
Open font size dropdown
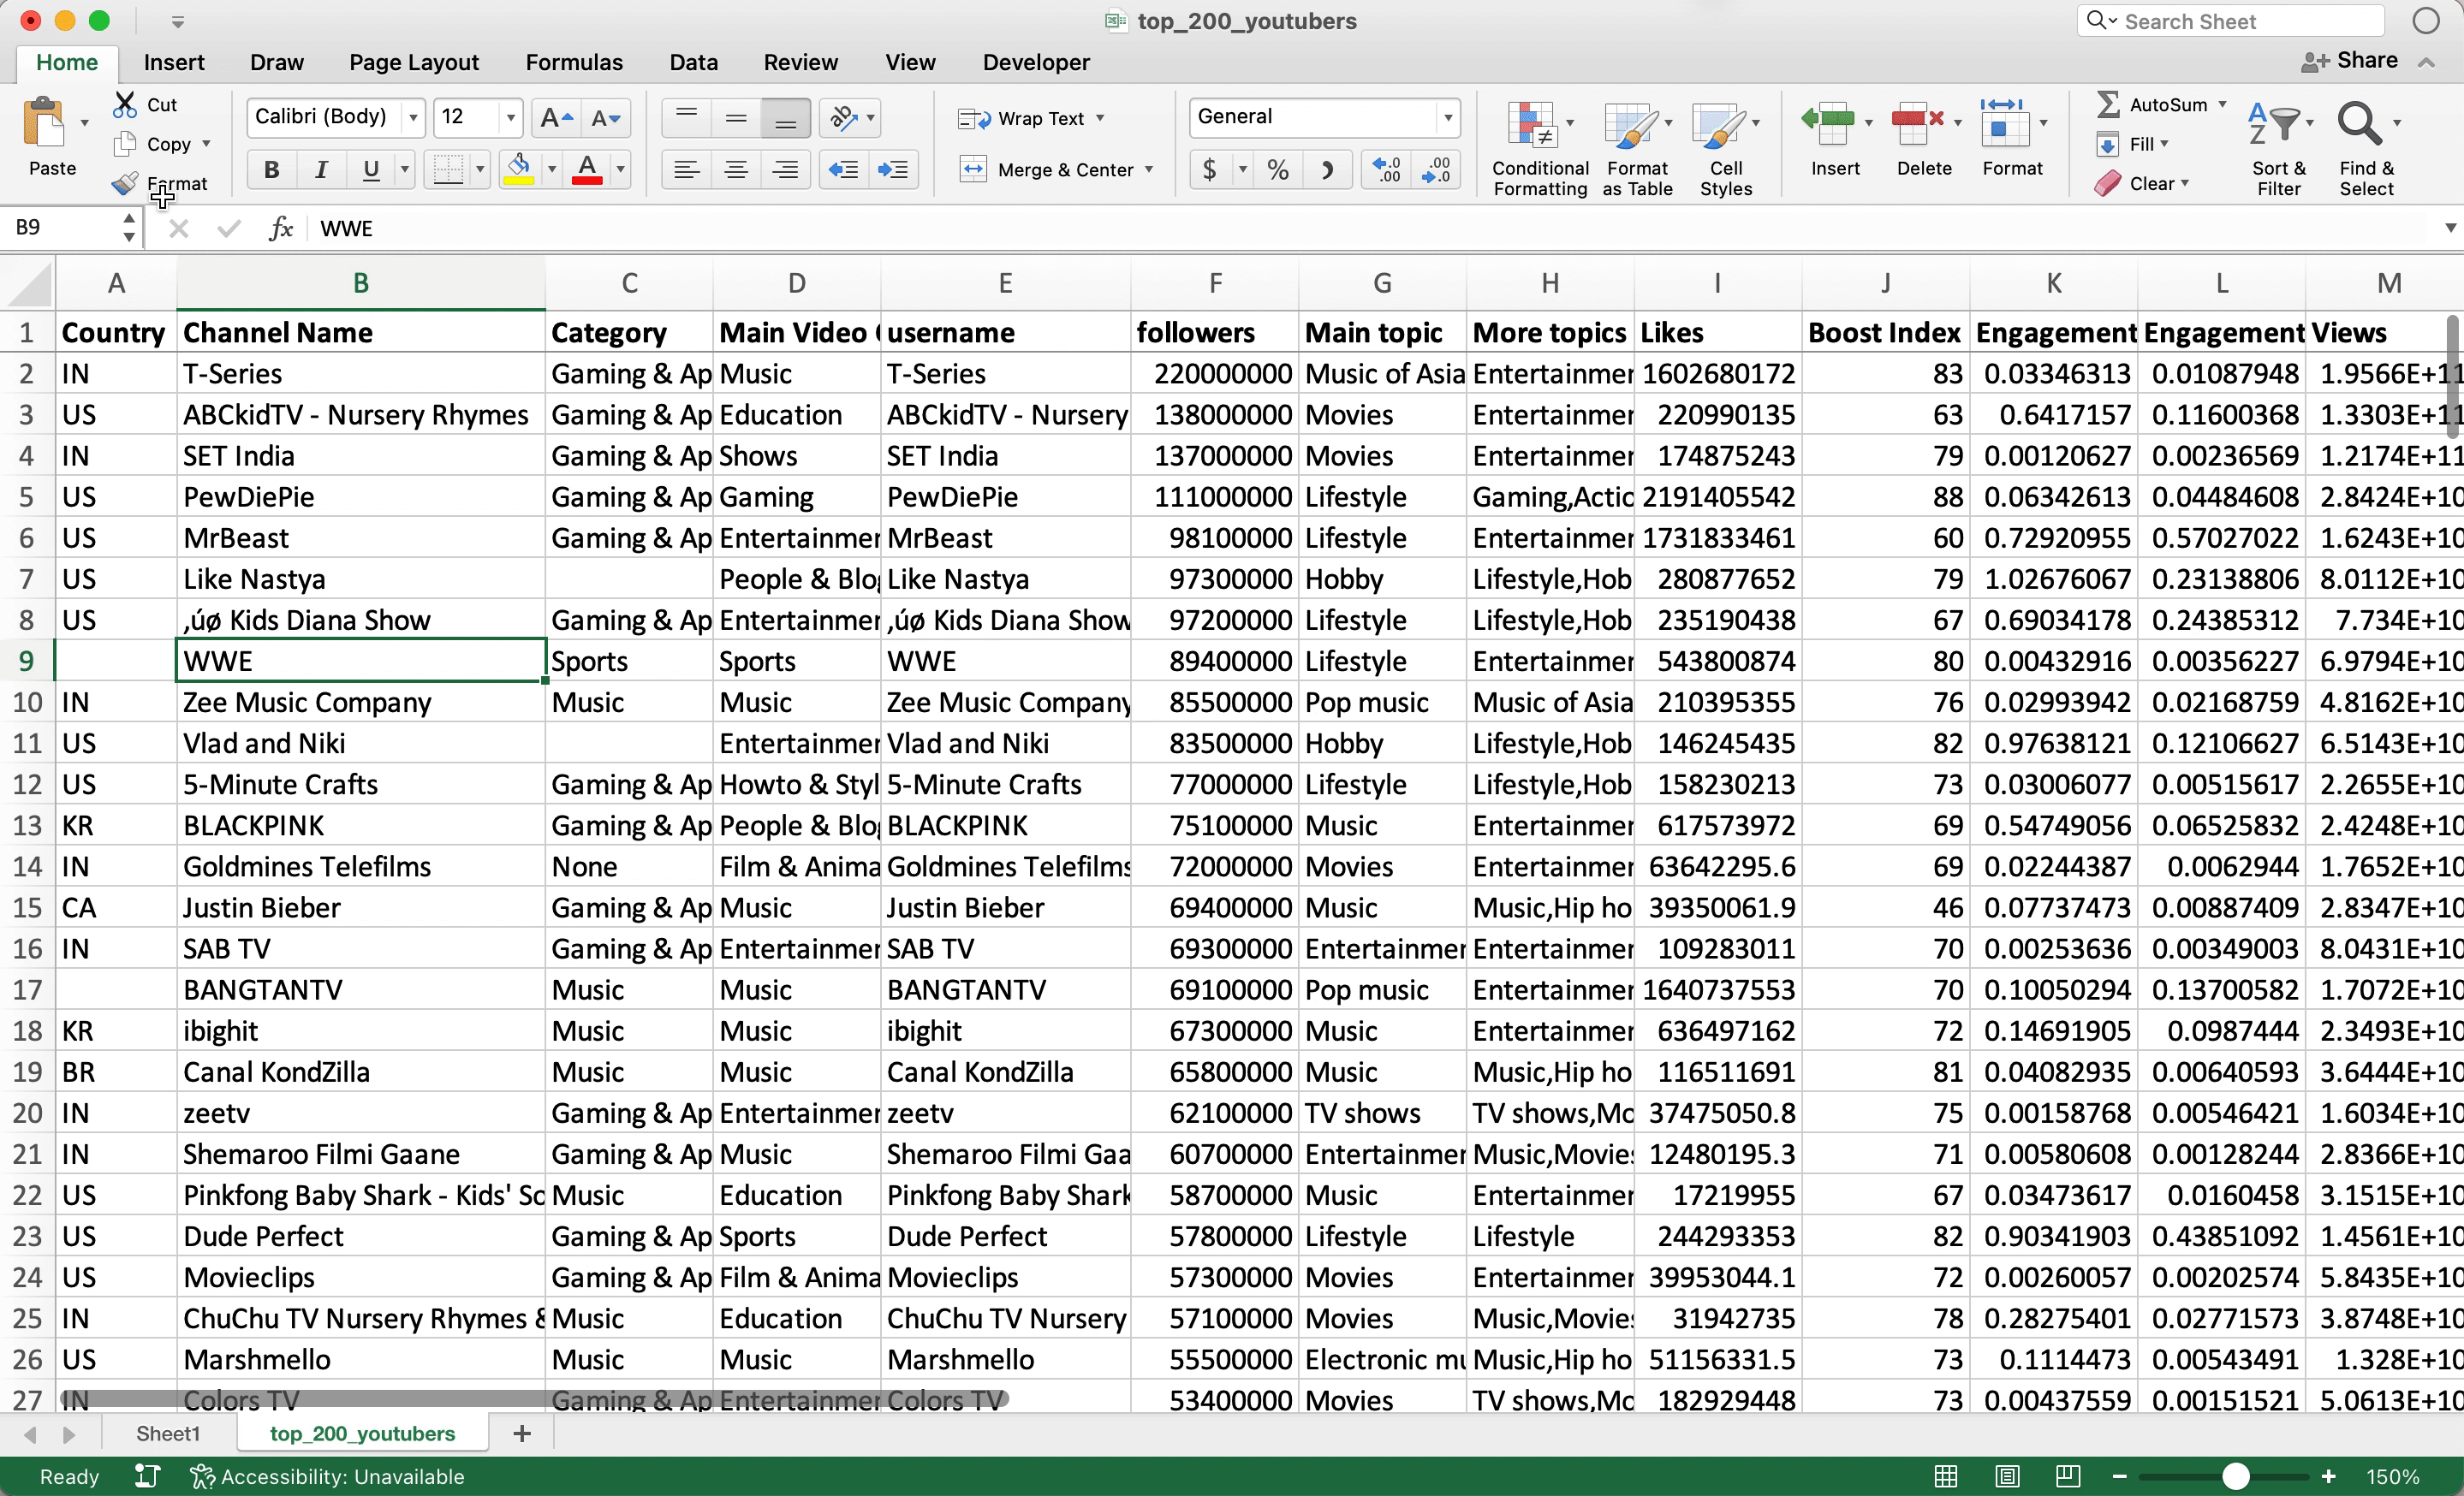point(510,118)
